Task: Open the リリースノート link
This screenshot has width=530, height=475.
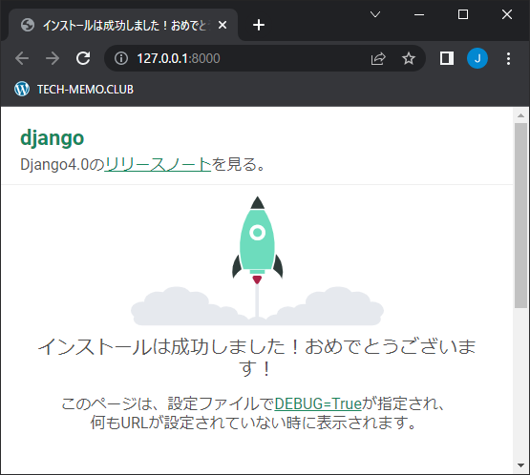Action: [158, 164]
